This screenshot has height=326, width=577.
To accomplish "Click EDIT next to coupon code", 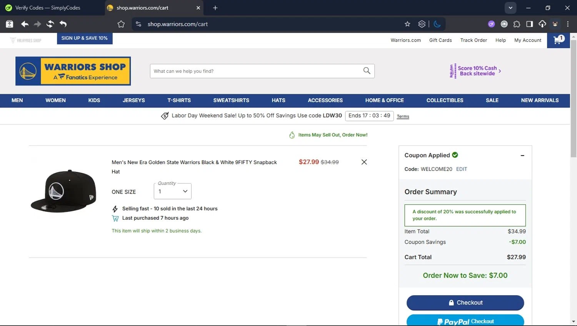I will 462,169.
